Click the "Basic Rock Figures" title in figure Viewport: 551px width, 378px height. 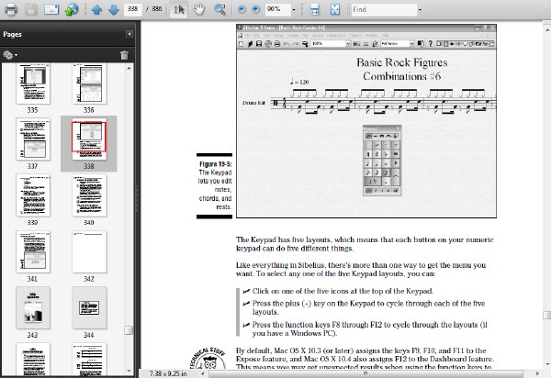click(402, 62)
